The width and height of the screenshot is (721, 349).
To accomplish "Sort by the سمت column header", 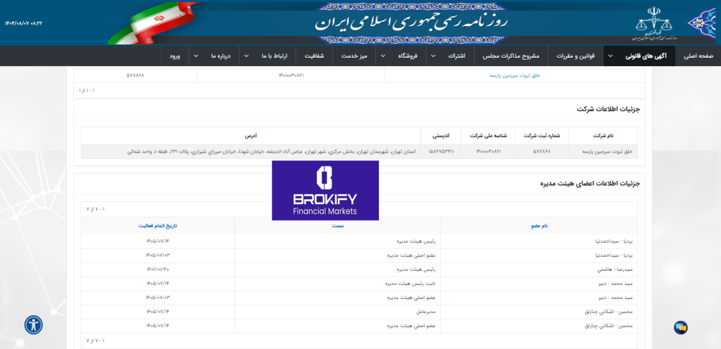I will pyautogui.click(x=337, y=226).
